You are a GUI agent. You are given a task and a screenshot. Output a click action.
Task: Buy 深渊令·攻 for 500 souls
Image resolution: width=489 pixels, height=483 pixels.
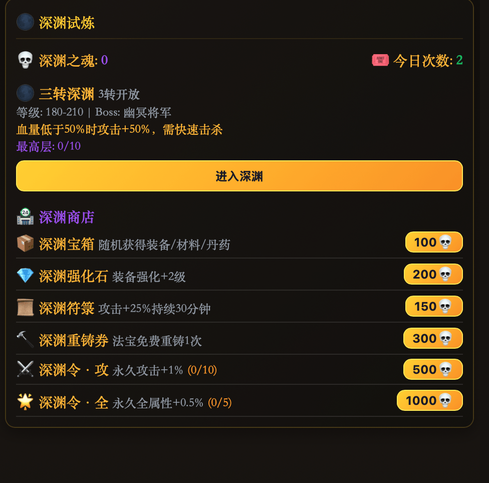tap(432, 370)
